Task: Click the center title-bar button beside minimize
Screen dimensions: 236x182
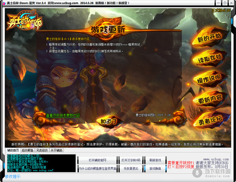Action: coord(225,3)
